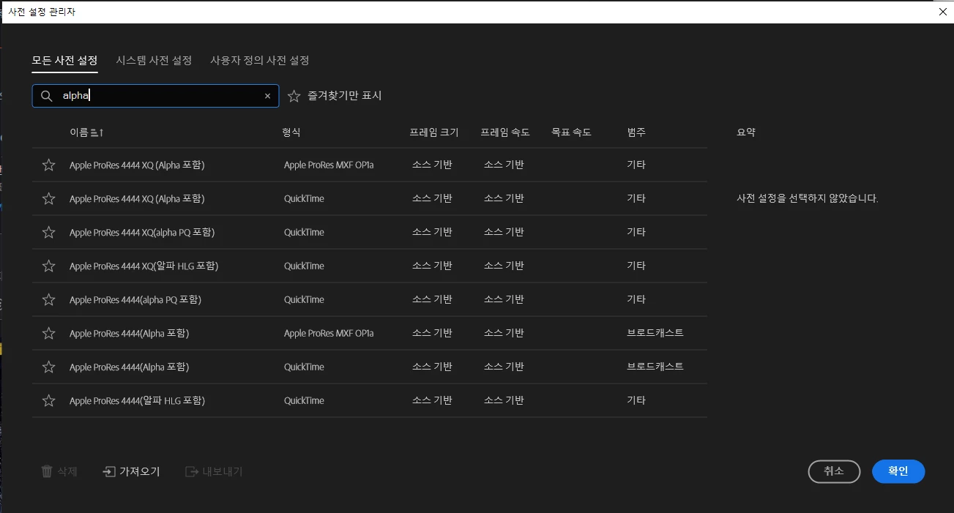Click Apple ProRes MXF OP1a format in the 4444(Alpha 포함) row
Screen dimensions: 954x513
click(x=329, y=333)
